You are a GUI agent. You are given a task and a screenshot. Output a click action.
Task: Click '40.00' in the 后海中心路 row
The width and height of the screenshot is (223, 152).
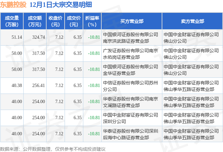(x=17, y=134)
